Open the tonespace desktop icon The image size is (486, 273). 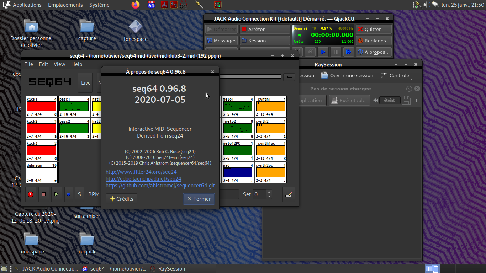point(136,30)
